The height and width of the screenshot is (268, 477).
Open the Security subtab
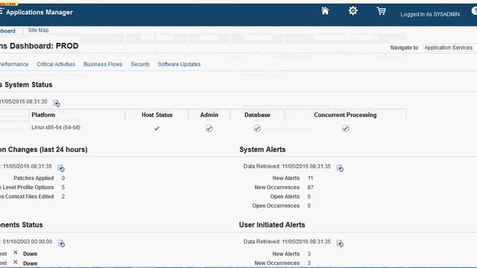(140, 65)
